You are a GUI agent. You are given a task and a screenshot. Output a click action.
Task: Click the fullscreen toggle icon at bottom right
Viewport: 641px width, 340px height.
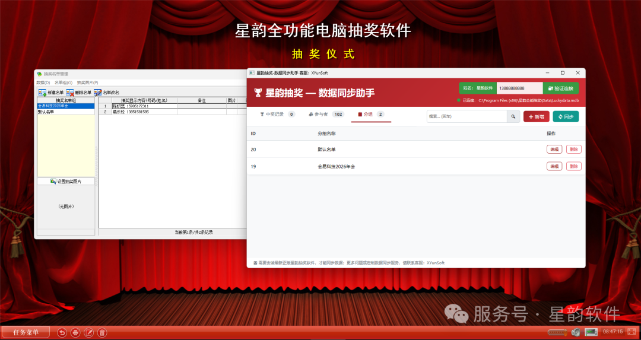(x=632, y=332)
